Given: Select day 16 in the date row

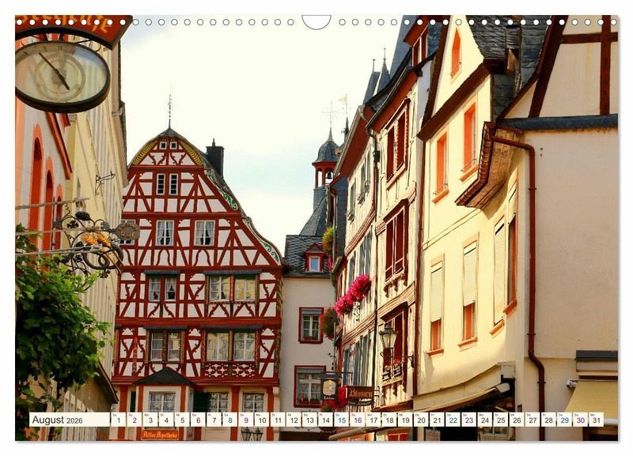Looking at the screenshot, I should [x=357, y=420].
